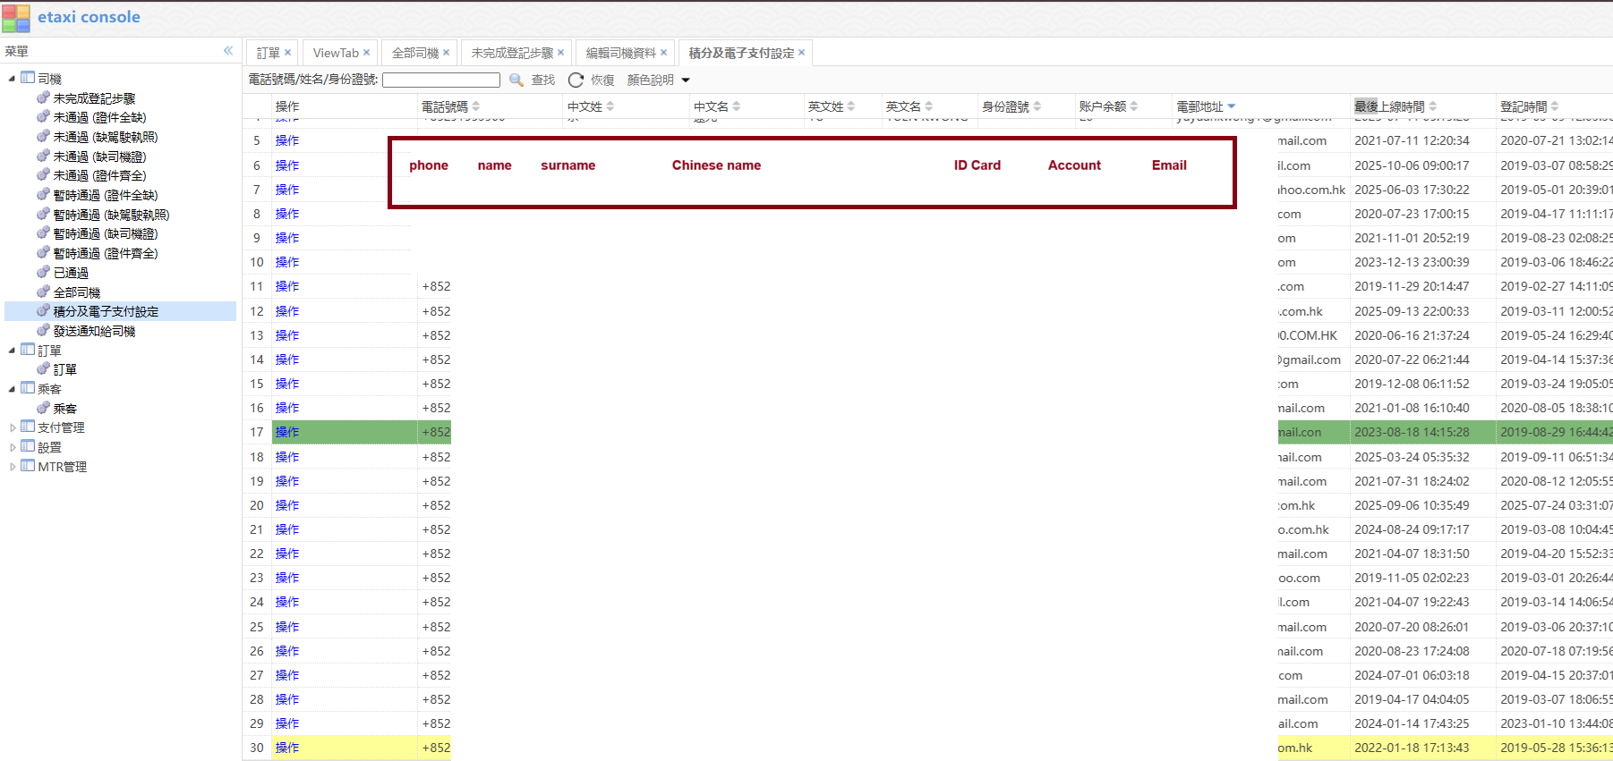Close the ViewTab tab
This screenshot has height=761, width=1613.
[367, 53]
